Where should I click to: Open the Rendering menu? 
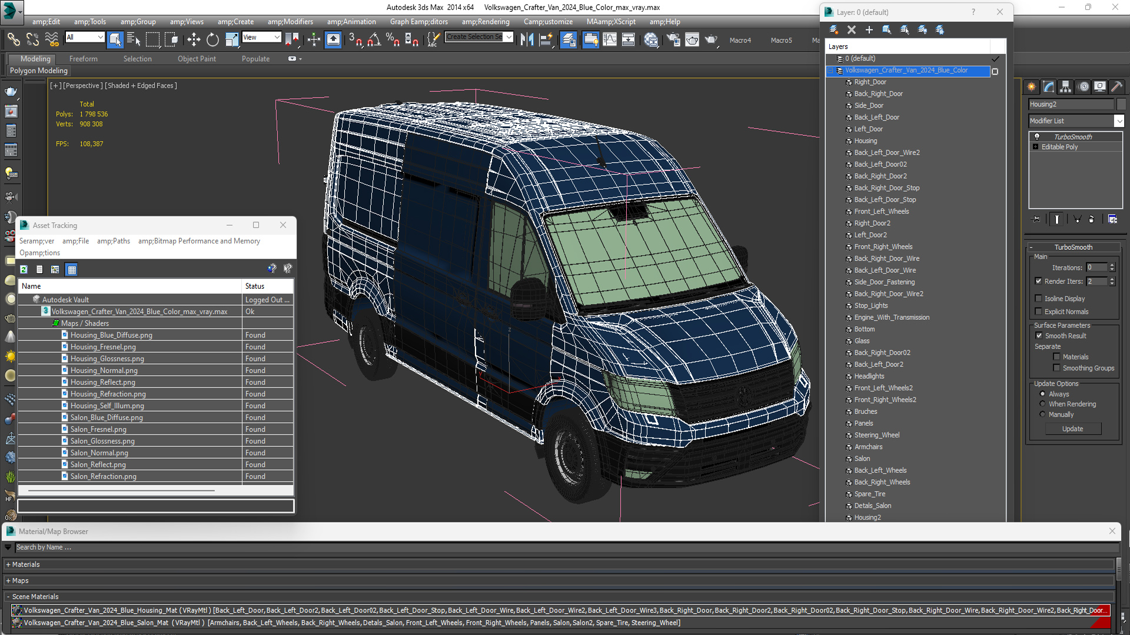pyautogui.click(x=486, y=22)
